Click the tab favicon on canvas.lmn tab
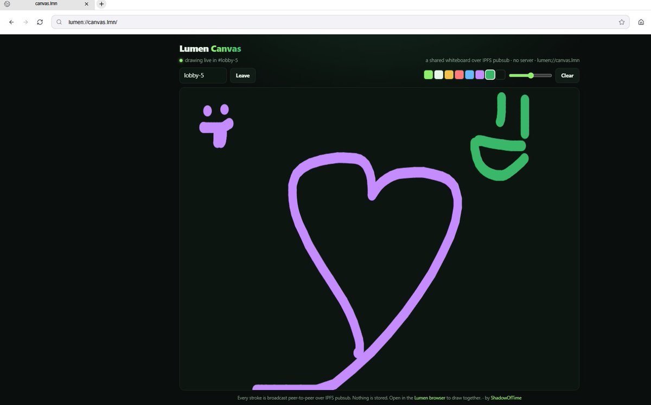Image resolution: width=651 pixels, height=405 pixels. pos(7,4)
